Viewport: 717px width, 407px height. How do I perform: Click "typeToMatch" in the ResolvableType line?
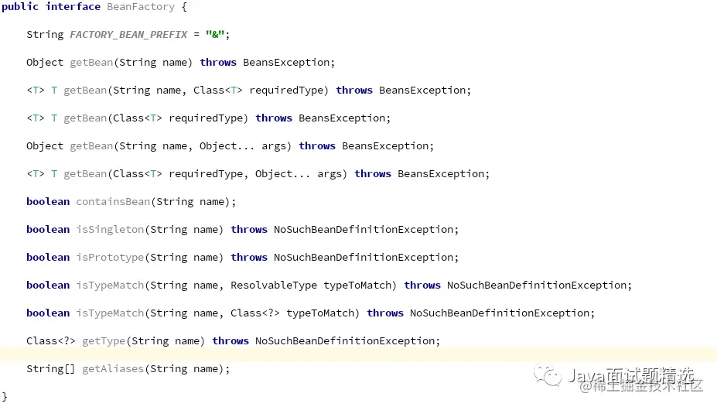357,286
